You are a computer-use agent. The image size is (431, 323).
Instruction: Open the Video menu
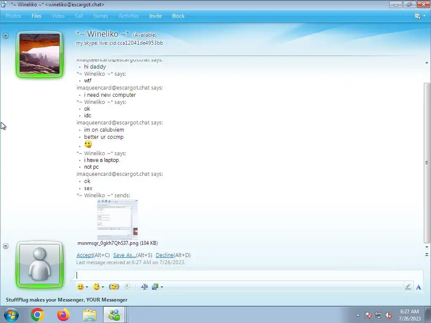58,16
